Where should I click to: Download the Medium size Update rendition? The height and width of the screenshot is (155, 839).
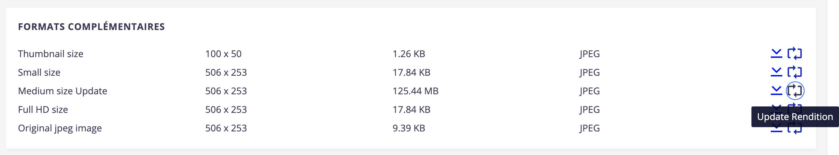pos(776,91)
